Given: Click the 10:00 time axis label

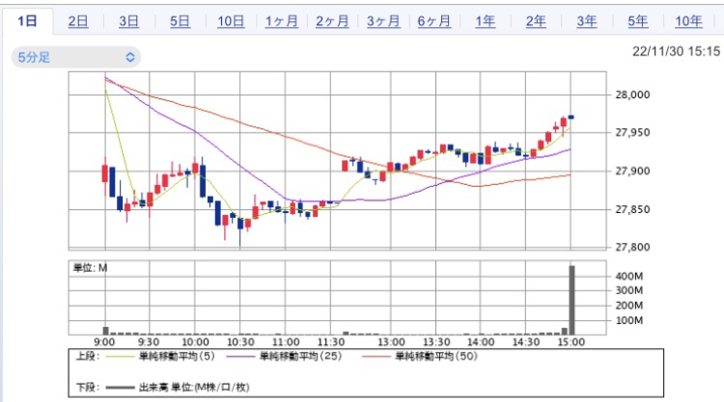Looking at the screenshot, I should click(x=195, y=342).
